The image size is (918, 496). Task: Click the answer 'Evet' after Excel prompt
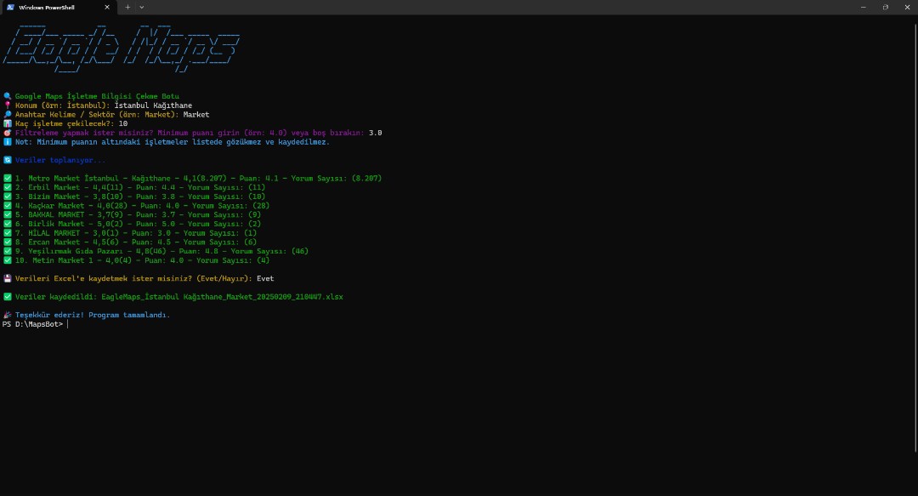point(265,278)
